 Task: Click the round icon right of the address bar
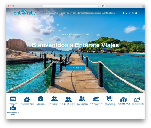tap(103, 6)
